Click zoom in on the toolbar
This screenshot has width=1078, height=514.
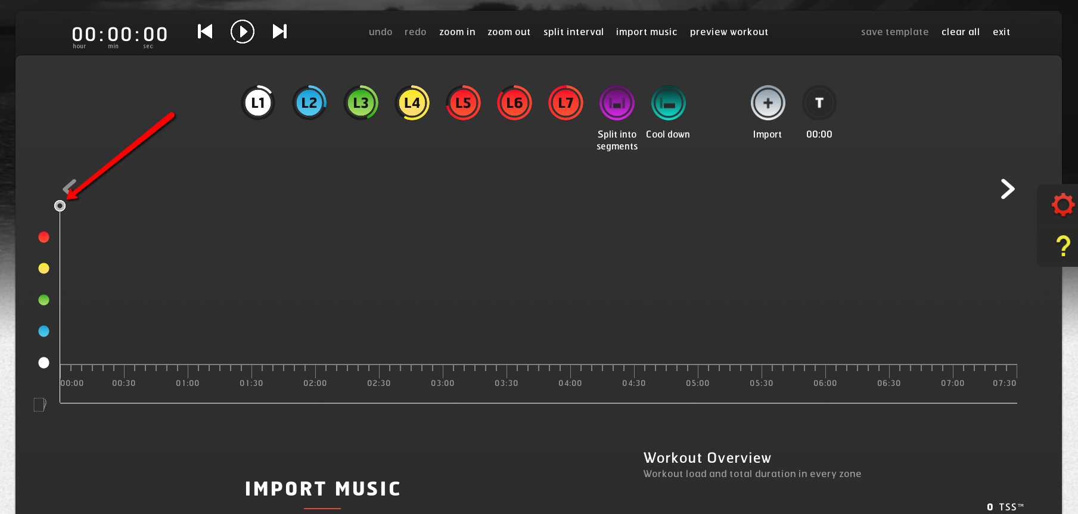tap(457, 32)
